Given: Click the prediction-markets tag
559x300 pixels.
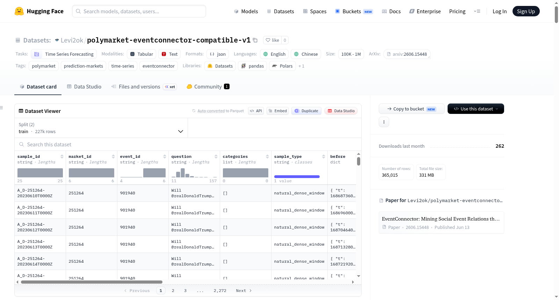Looking at the screenshot, I should click(84, 66).
